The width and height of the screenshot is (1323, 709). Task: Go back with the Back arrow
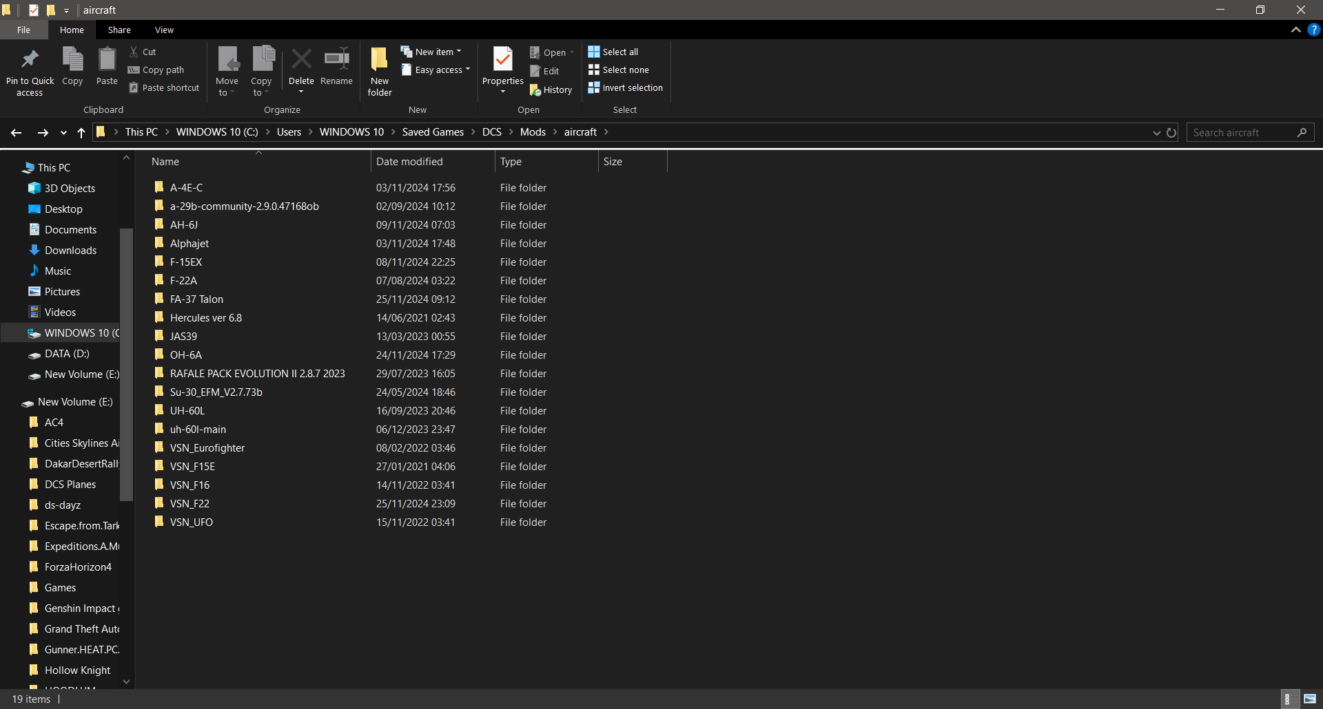point(17,132)
